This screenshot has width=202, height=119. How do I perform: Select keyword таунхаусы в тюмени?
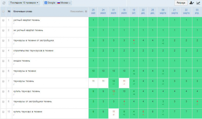pos(25,71)
